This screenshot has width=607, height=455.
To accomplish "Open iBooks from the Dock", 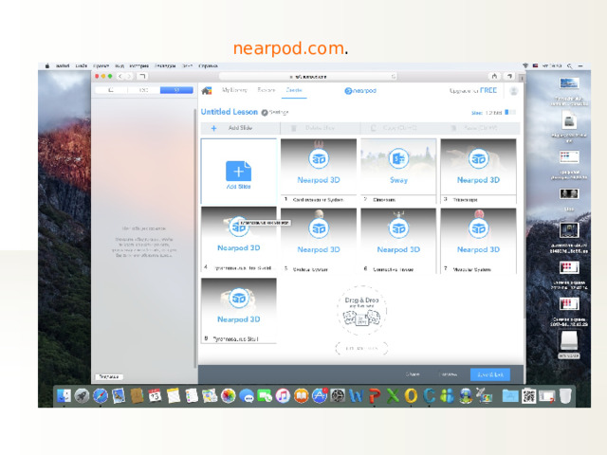I will click(x=302, y=396).
